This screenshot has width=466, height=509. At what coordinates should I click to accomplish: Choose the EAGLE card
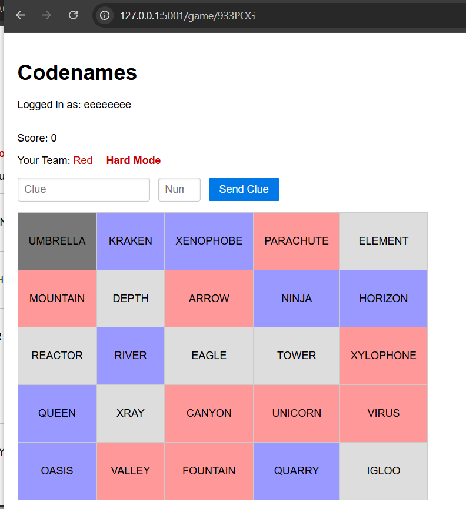[209, 356]
